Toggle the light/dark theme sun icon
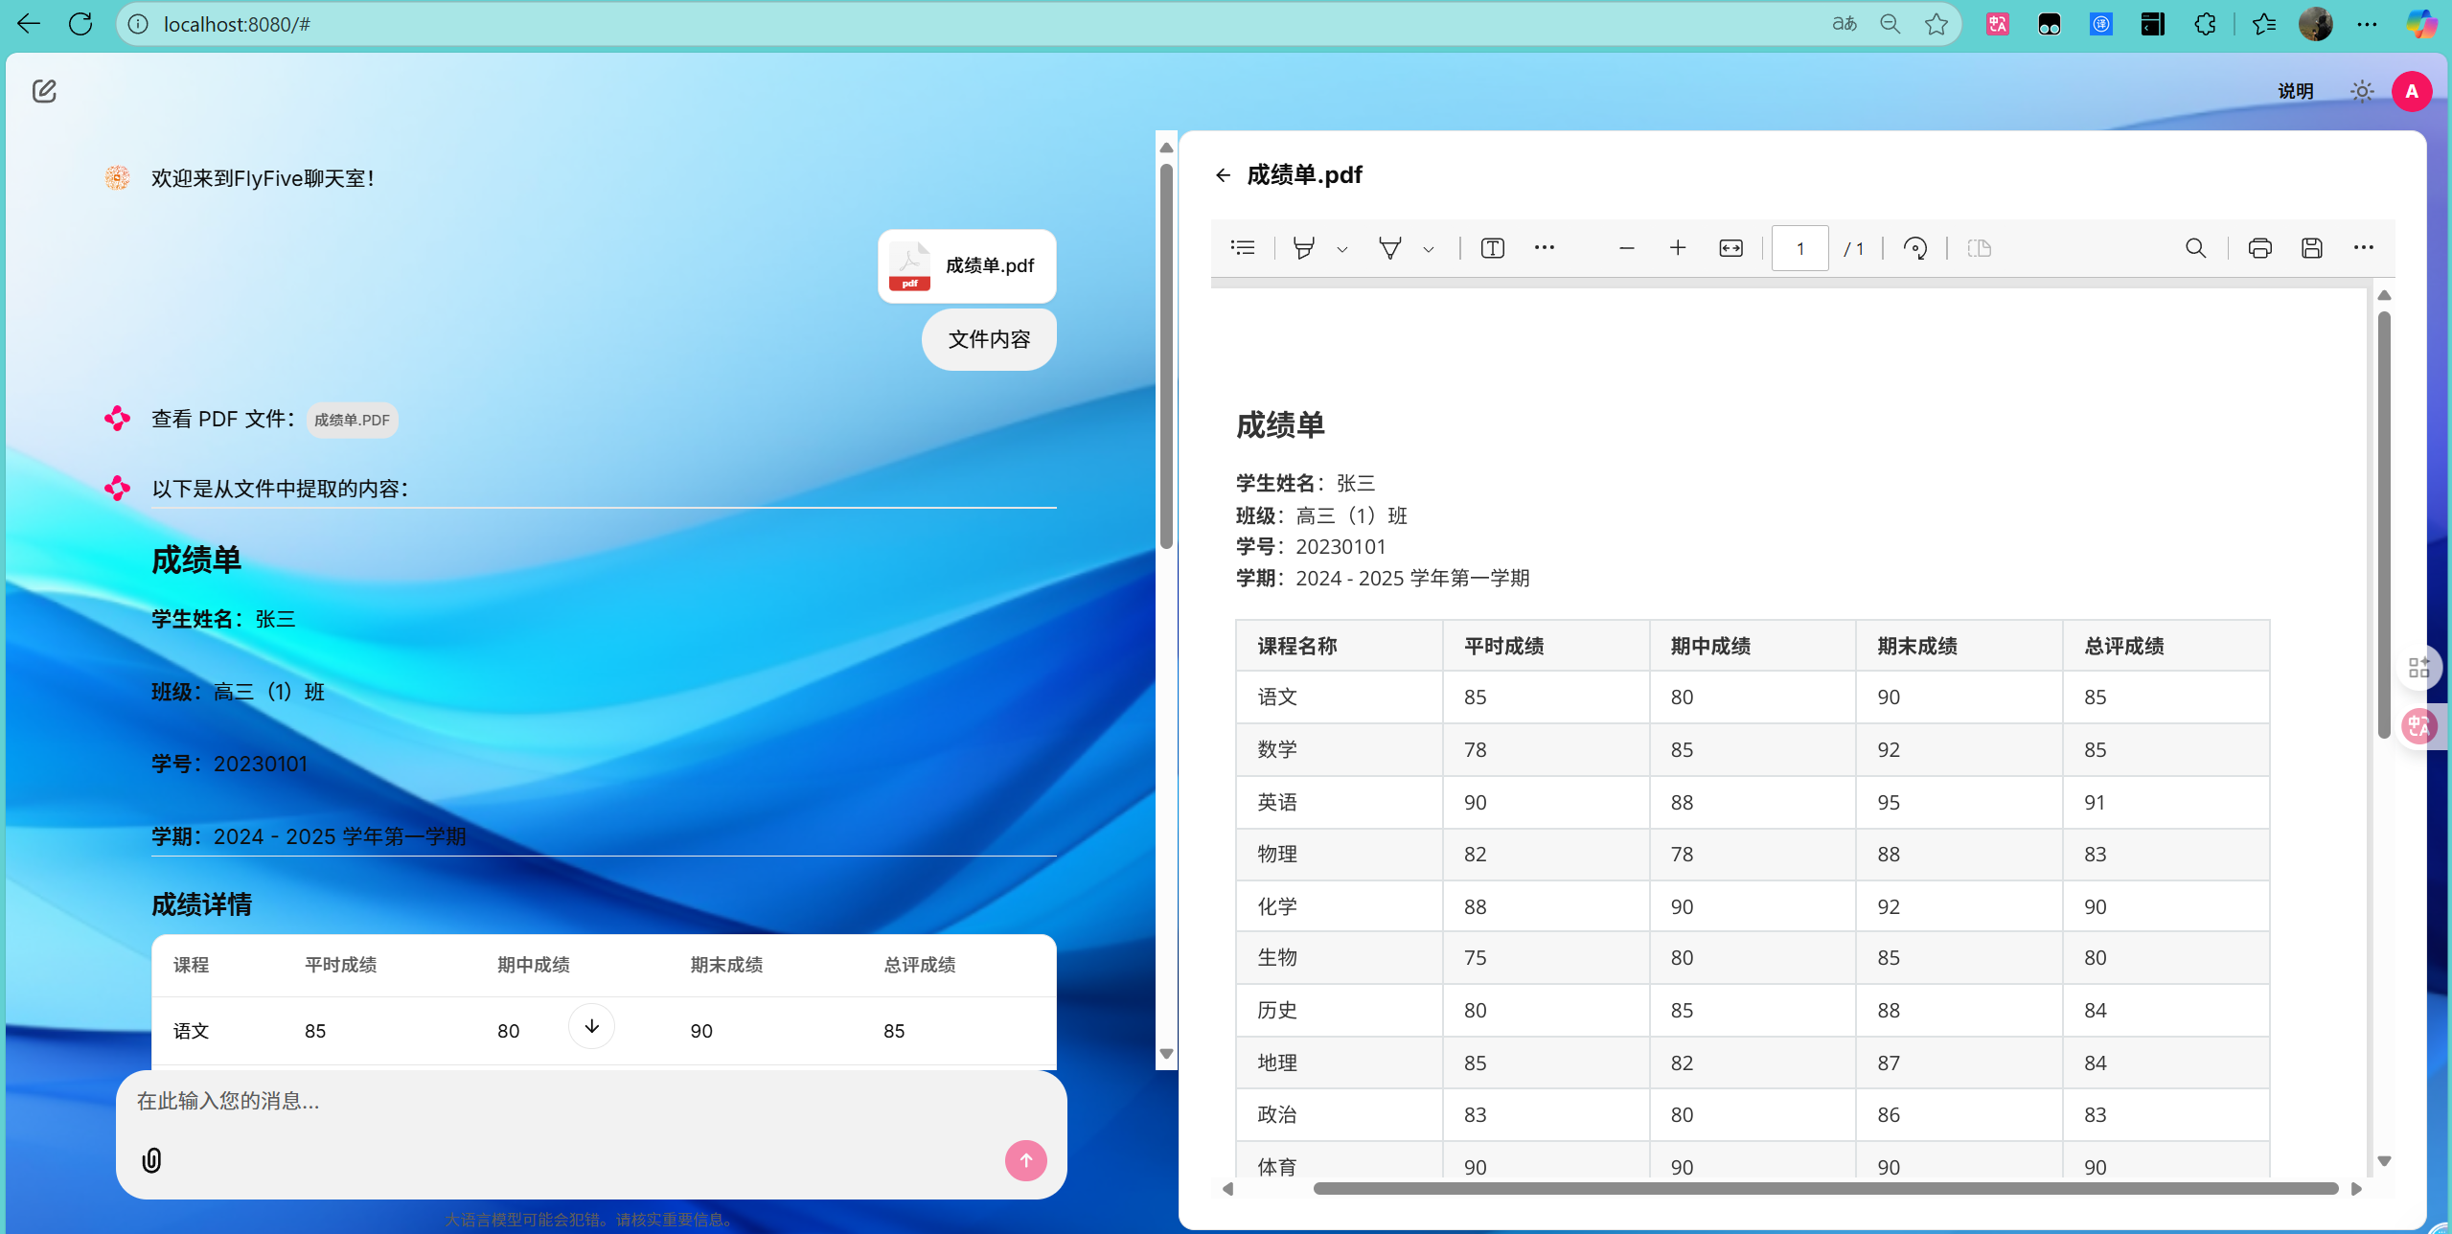The width and height of the screenshot is (2452, 1234). pyautogui.click(x=2362, y=91)
